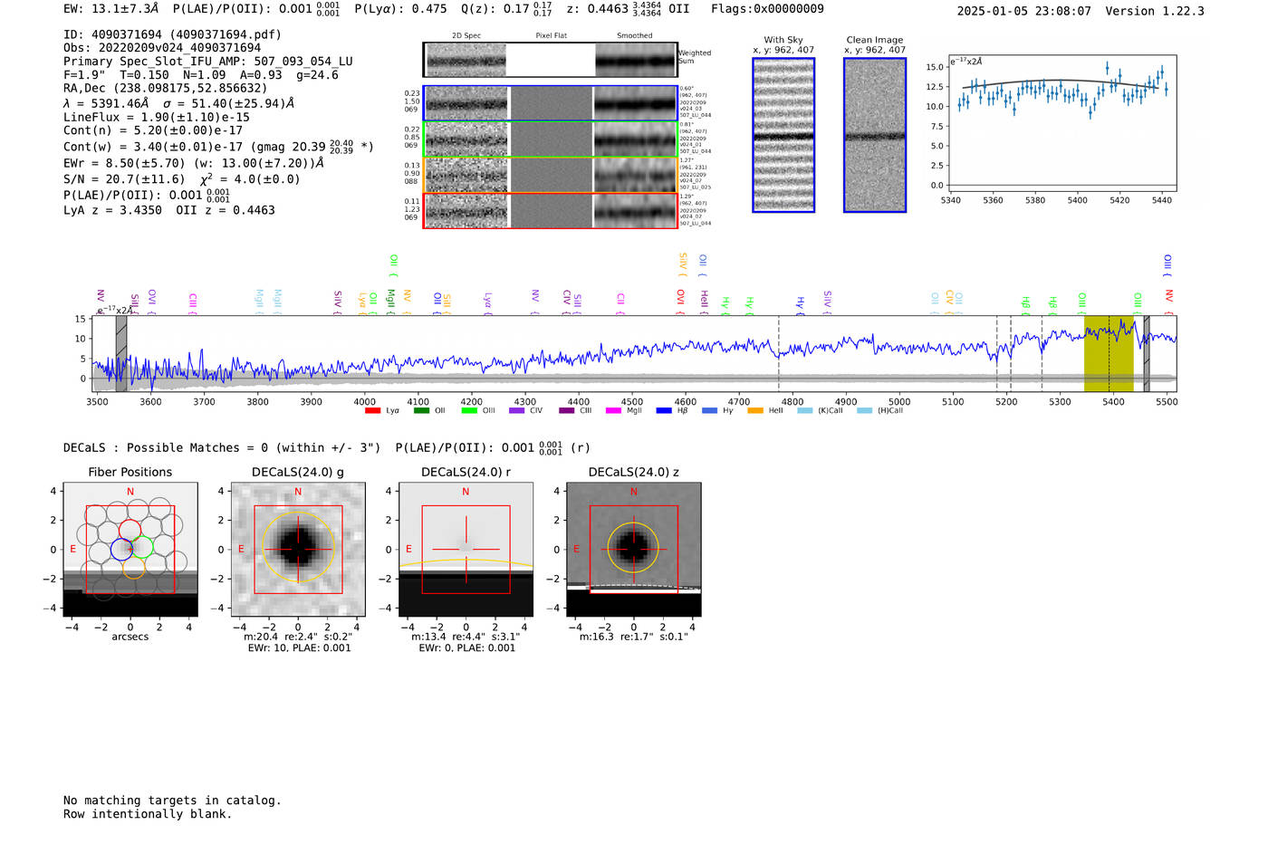Click the "m:20.4 re:2.4" s:0.2"" caption

298,637
